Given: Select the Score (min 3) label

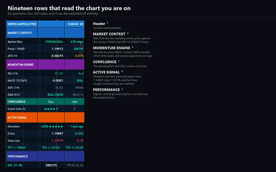Looking at the screenshot, I should (x=16, y=109).
